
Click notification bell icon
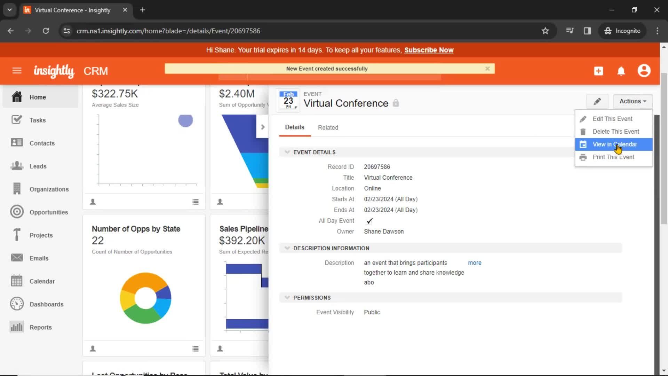(x=621, y=71)
